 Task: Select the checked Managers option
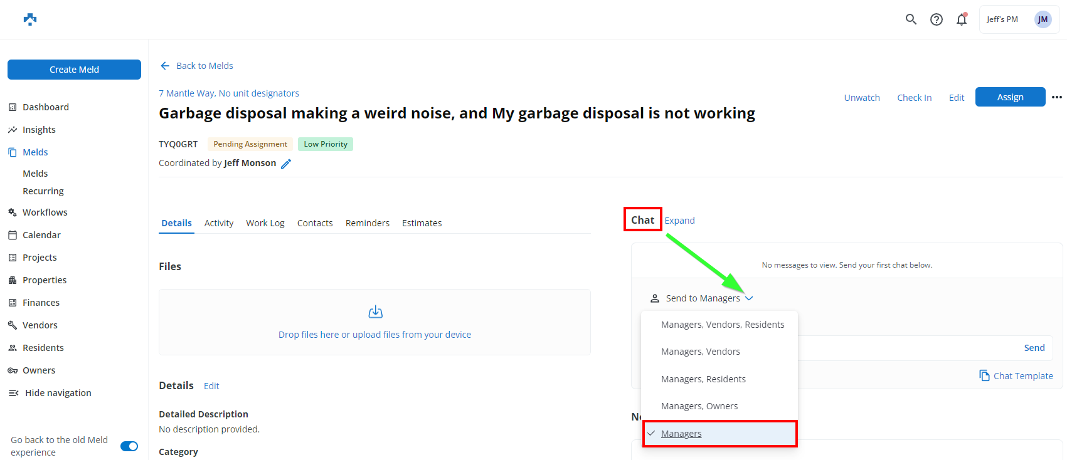(x=681, y=434)
